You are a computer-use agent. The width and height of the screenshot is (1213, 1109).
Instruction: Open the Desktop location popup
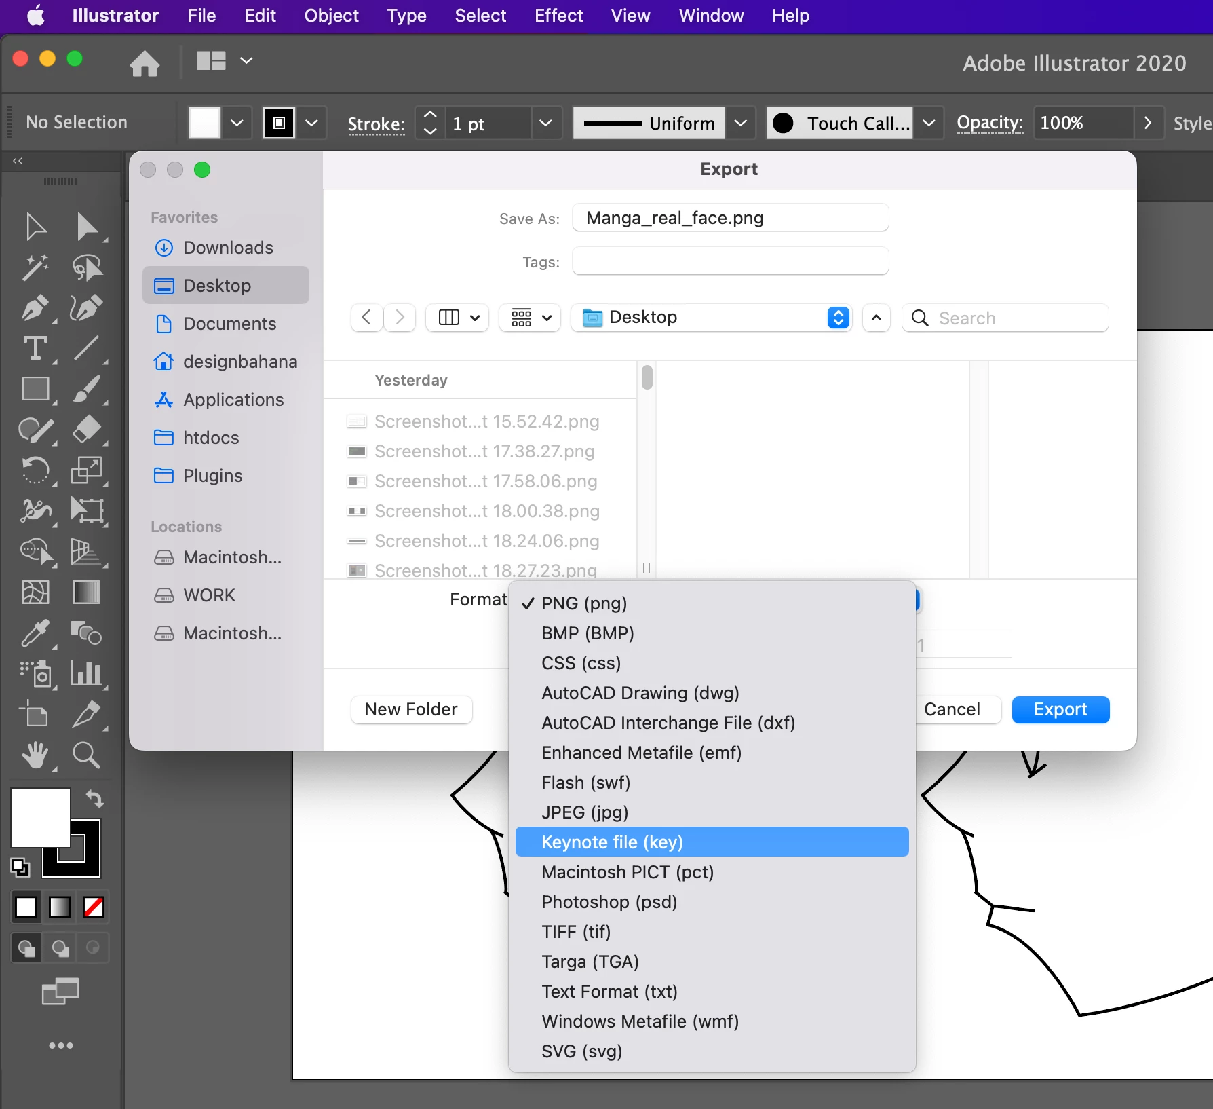click(711, 318)
